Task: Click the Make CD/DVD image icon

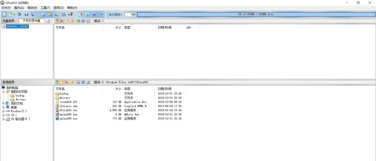Action: [43, 14]
